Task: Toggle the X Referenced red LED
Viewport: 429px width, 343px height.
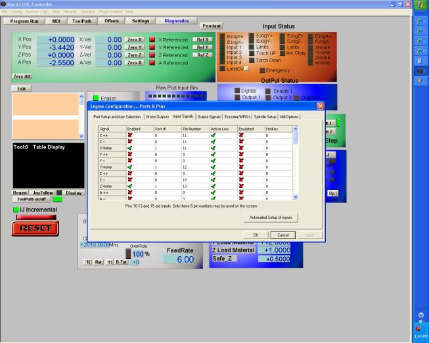Action: (152, 39)
